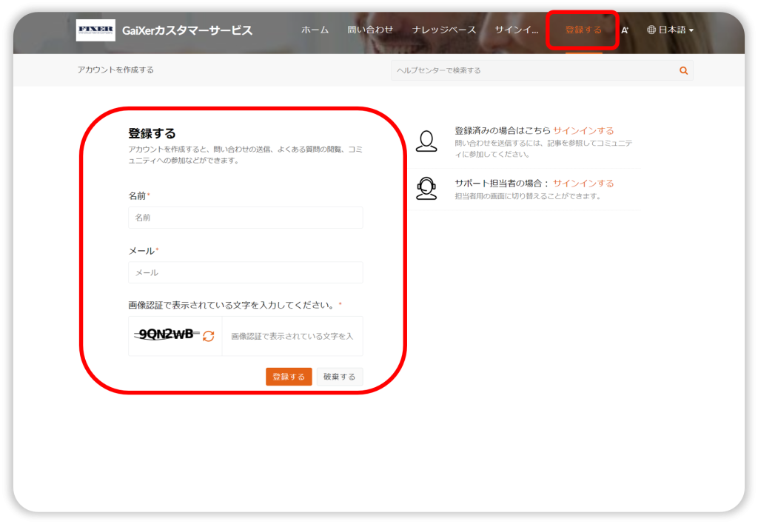Refresh the captcha image code
Screen dimensions: 758x524
tap(209, 336)
